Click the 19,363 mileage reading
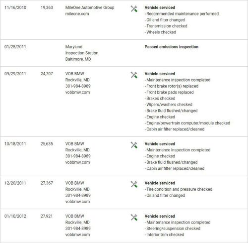 [x=47, y=7]
